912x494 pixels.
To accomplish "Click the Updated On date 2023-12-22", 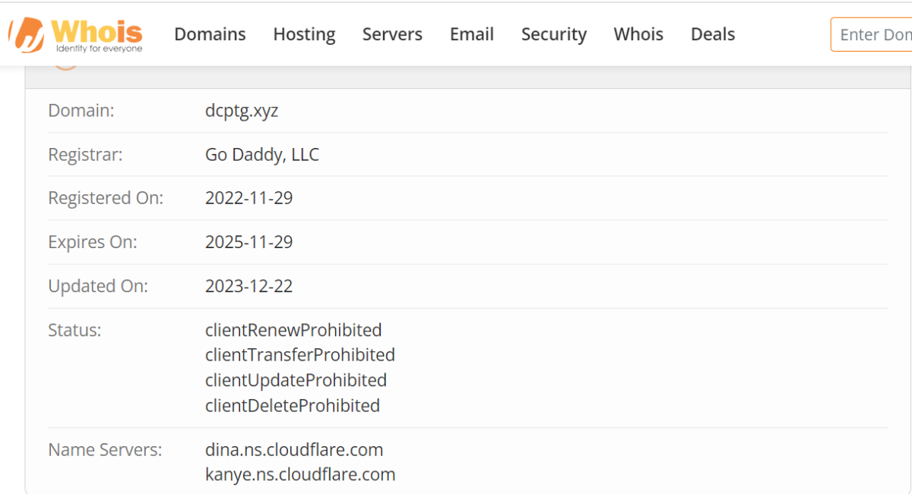I will point(249,286).
